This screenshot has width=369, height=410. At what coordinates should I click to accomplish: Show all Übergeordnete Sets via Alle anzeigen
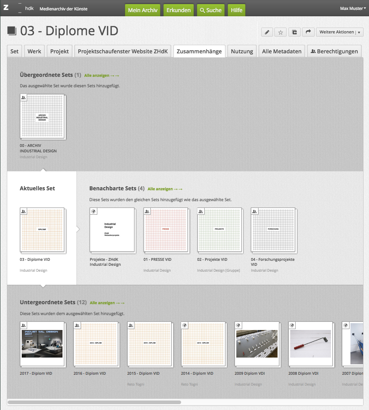pos(101,75)
